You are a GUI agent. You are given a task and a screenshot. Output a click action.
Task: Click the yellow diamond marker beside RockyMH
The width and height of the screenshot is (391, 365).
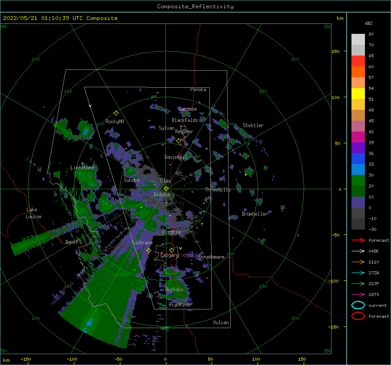point(116,113)
